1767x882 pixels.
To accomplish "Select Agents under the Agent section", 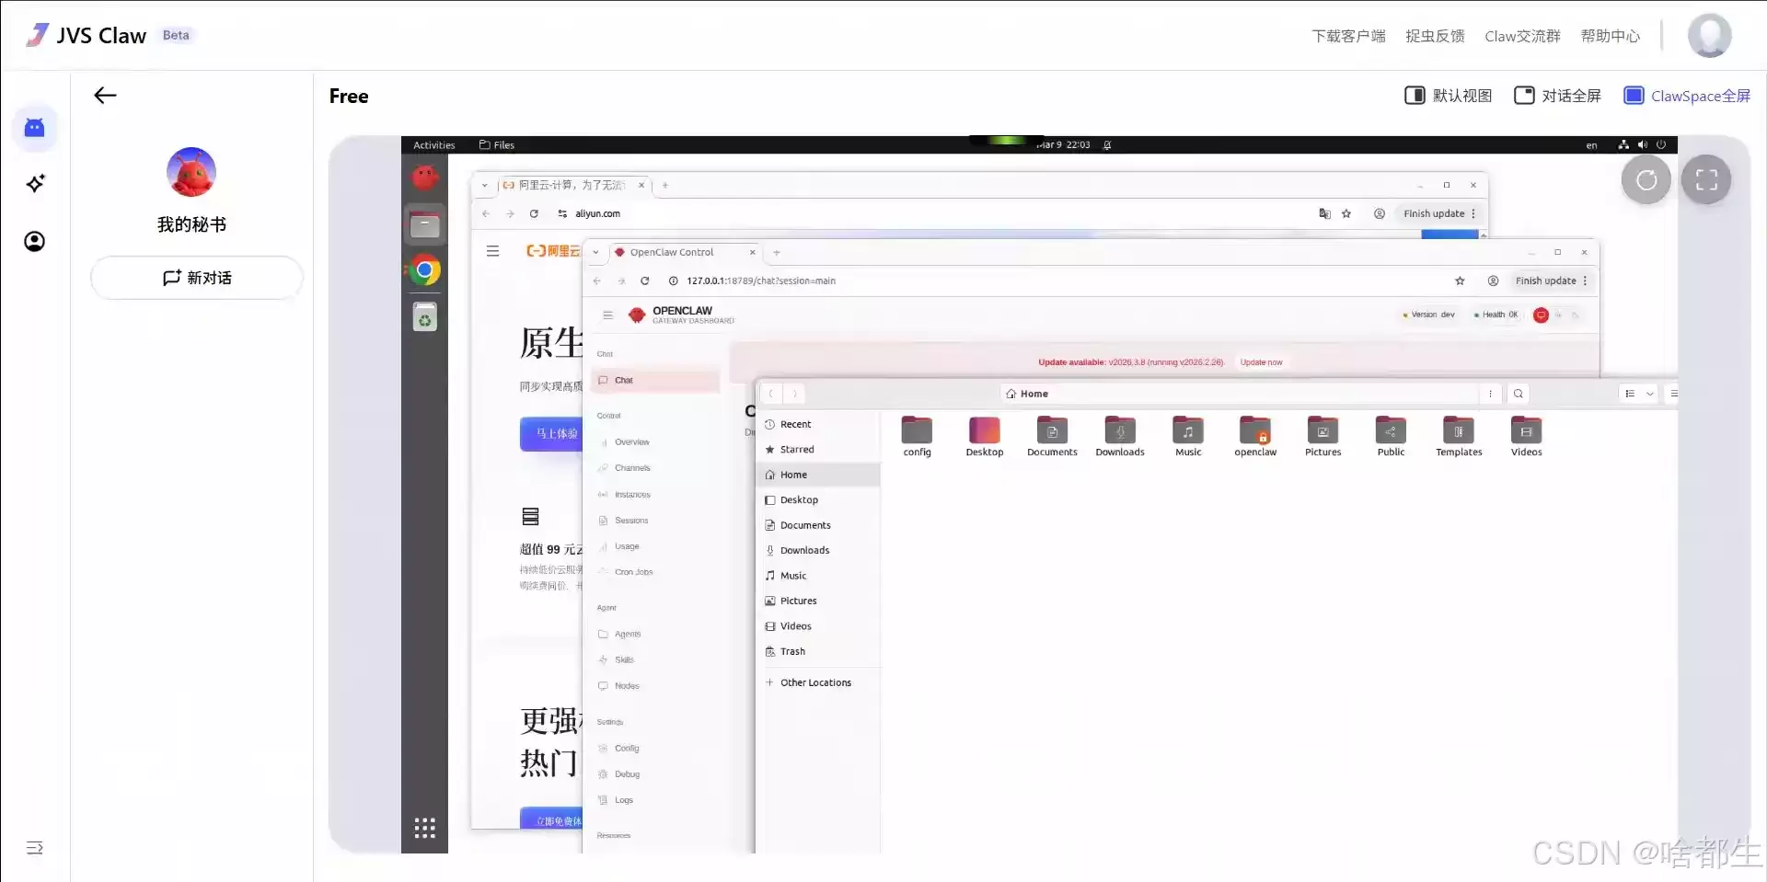I will [627, 634].
